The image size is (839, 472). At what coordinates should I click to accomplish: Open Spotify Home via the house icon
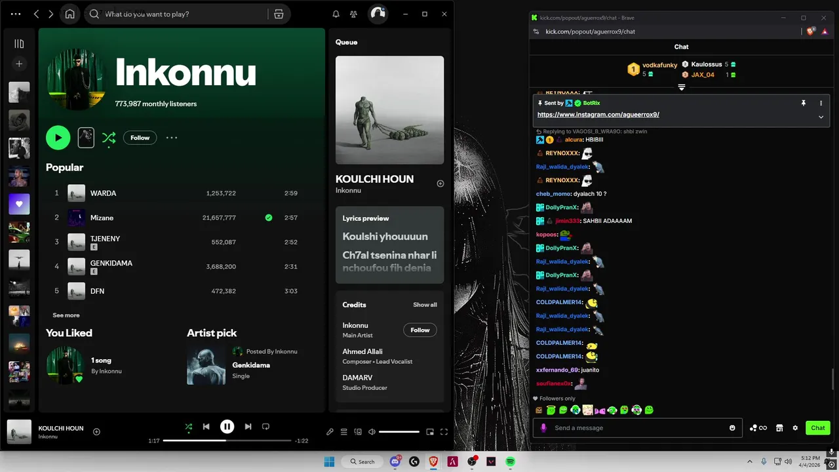[x=69, y=14]
